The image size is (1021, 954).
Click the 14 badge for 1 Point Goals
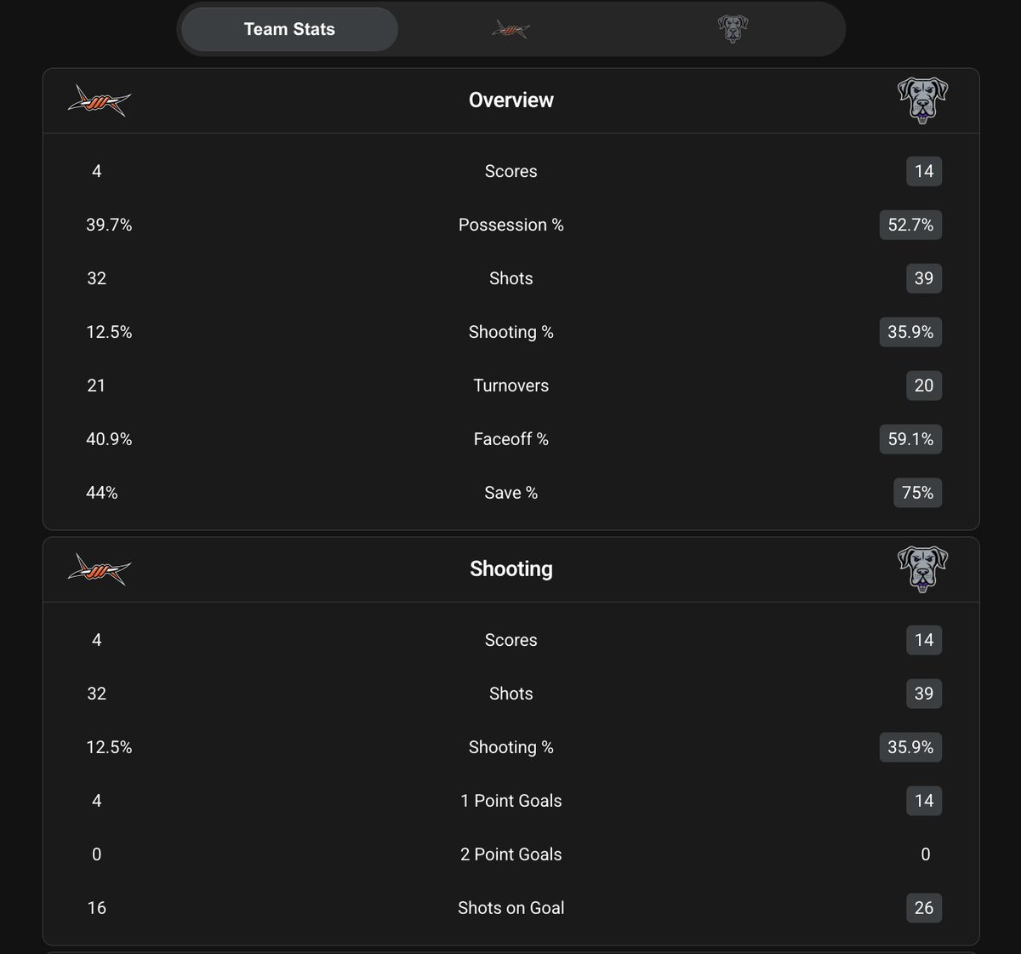(924, 801)
